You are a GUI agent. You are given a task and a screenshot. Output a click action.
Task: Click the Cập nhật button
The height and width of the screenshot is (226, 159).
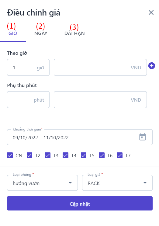pos(80,203)
